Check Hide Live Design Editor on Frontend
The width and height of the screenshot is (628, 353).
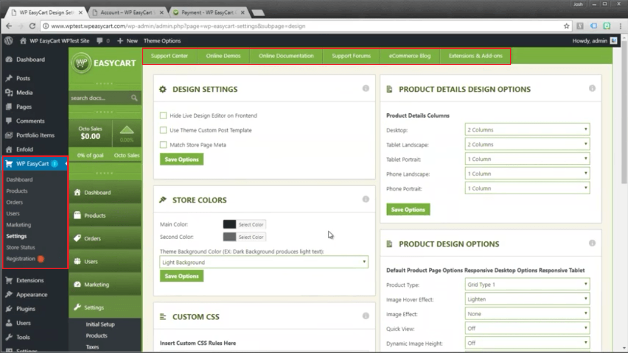coord(163,116)
